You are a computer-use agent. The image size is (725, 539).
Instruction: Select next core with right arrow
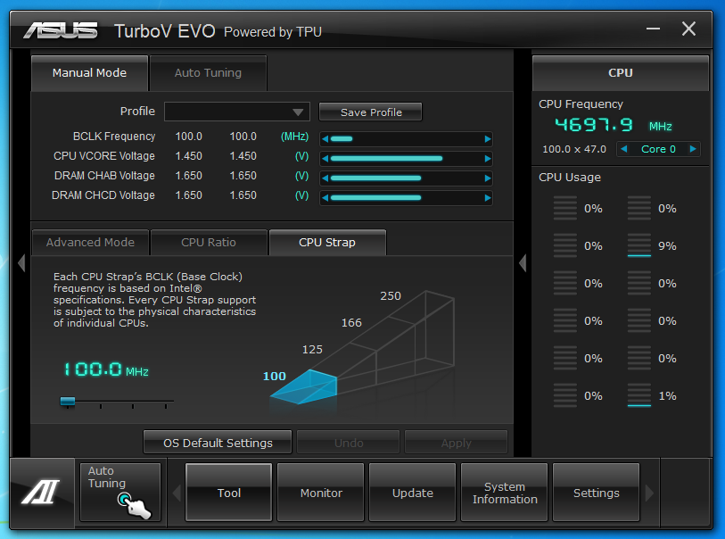(x=693, y=149)
